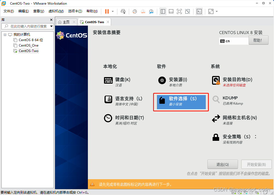Click the VMware Workstation title bar logo
274x195 pixels.
[3, 3]
